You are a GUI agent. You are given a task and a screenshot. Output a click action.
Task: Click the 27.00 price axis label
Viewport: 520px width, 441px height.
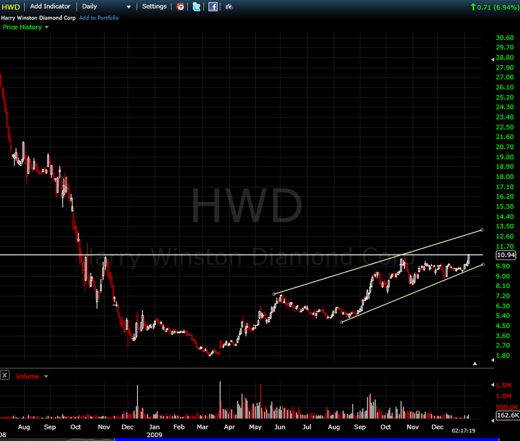[505, 77]
